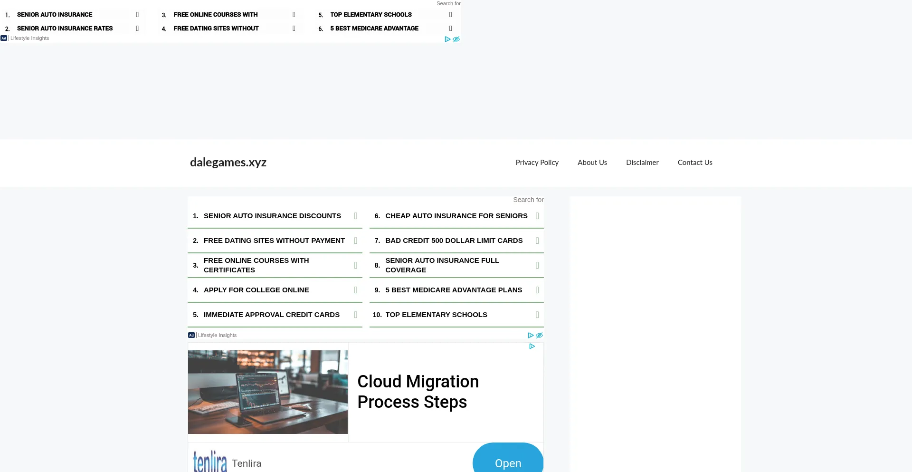
Task: Click Lifestyle Insights label in top banner
Action: pos(29,39)
